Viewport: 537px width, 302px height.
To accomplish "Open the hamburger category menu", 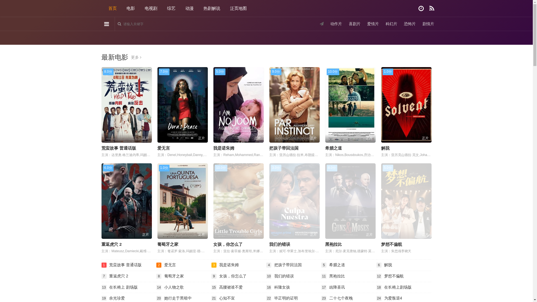I will tap(107, 24).
